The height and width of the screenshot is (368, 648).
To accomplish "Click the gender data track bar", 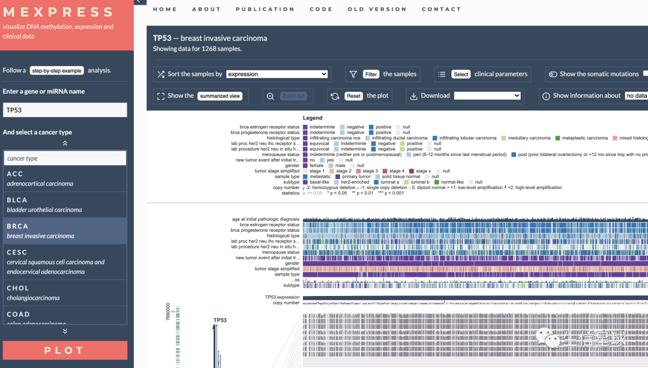I will (x=475, y=264).
